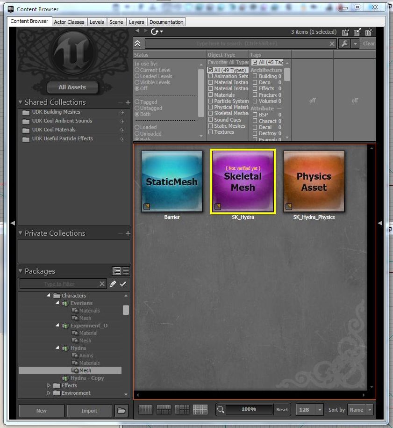Click the back navigation arrow icon
Screen dimensions: 393x428
point(137,31)
